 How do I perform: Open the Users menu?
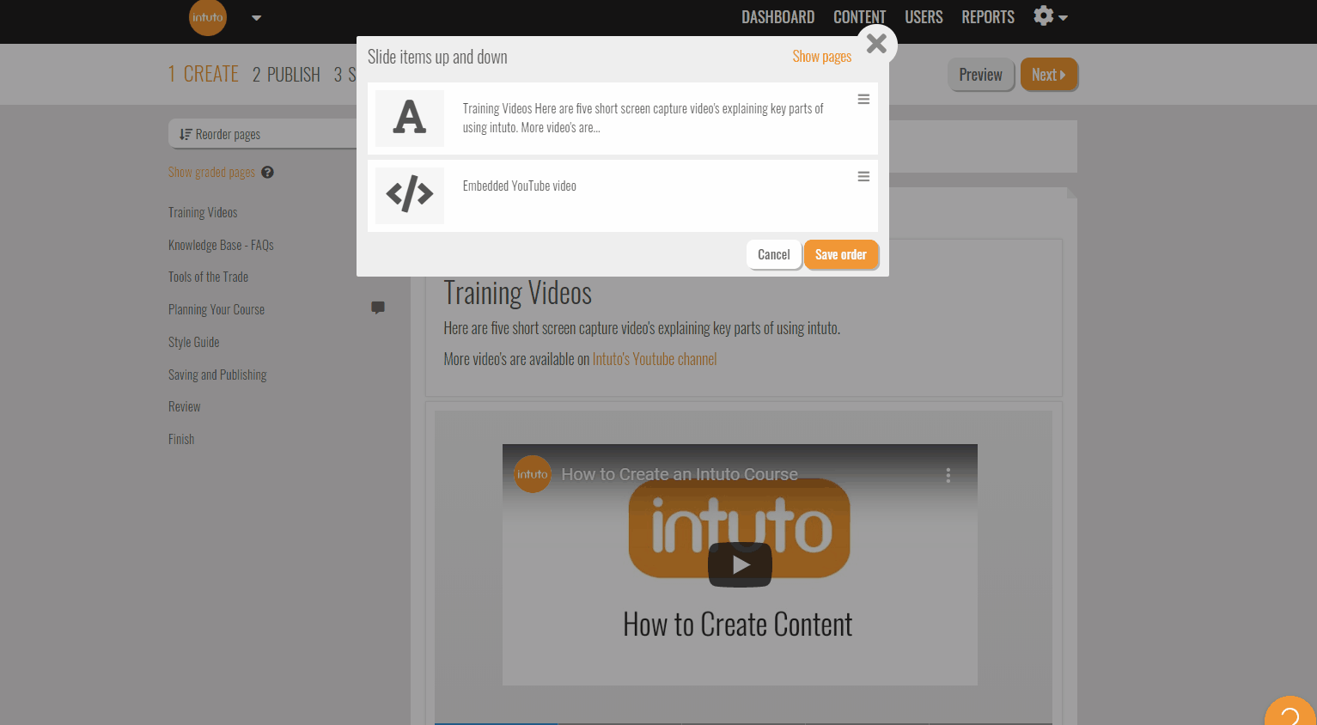click(x=924, y=17)
